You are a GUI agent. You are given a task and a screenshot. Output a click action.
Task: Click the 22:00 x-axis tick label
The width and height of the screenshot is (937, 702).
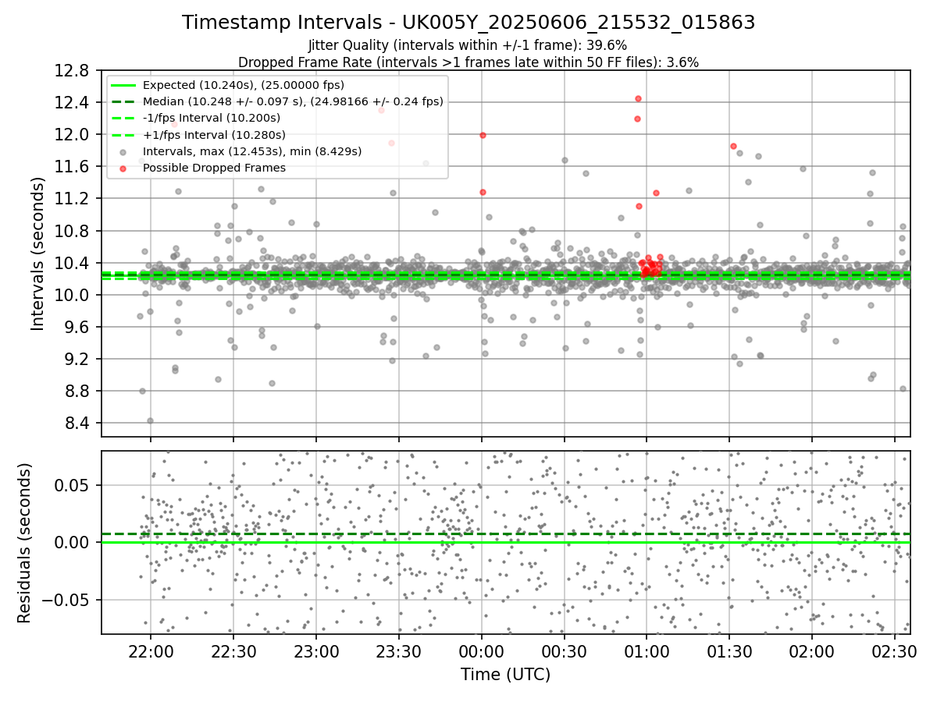click(x=151, y=653)
